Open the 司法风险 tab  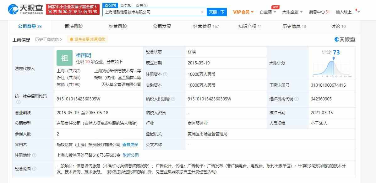tap(74, 26)
